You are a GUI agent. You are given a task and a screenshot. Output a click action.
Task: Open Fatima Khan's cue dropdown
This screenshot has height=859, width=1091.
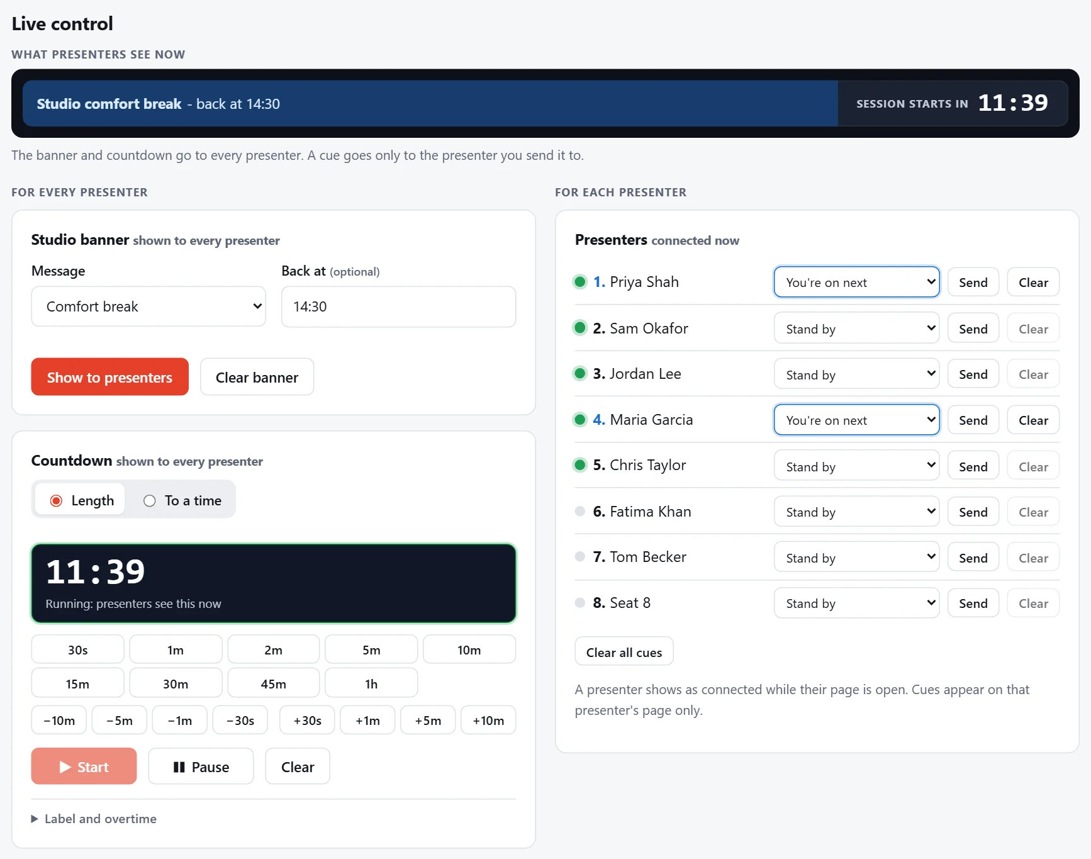856,512
